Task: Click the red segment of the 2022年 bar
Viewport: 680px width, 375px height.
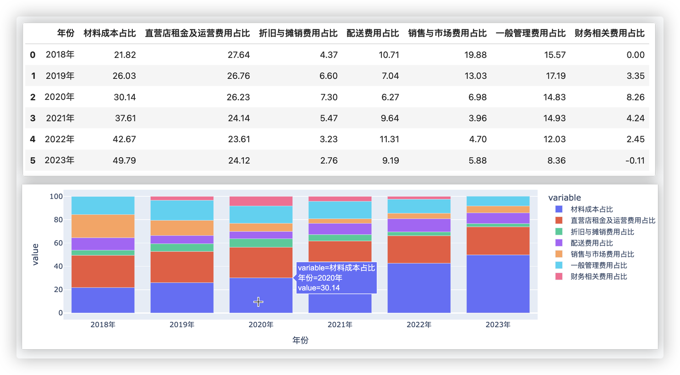Action: pyautogui.click(x=419, y=249)
